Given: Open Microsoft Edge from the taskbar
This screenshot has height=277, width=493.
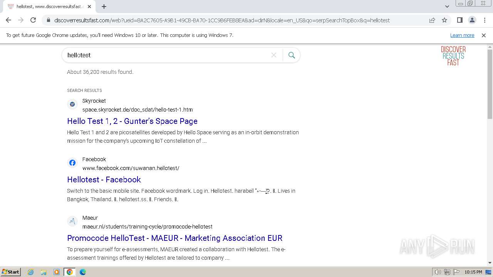Looking at the screenshot, I should point(83,272).
